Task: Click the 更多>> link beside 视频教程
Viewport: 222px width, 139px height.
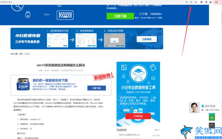Action: 157,130
